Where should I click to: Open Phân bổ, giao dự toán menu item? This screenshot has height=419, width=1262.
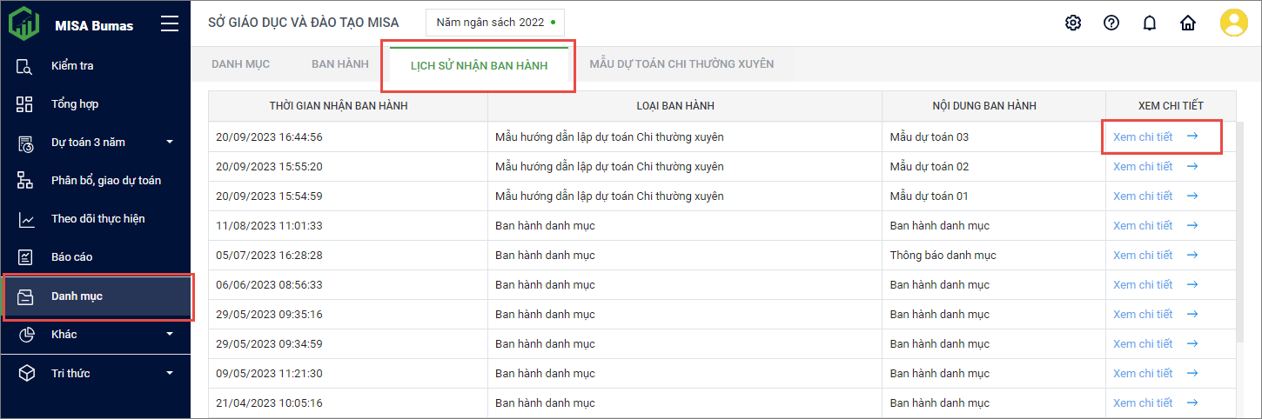click(x=106, y=181)
